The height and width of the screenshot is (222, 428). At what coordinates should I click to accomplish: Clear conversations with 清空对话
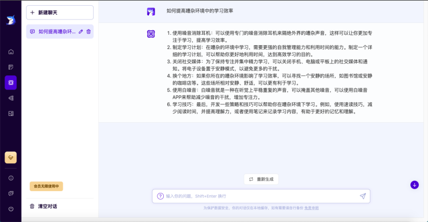point(44,206)
